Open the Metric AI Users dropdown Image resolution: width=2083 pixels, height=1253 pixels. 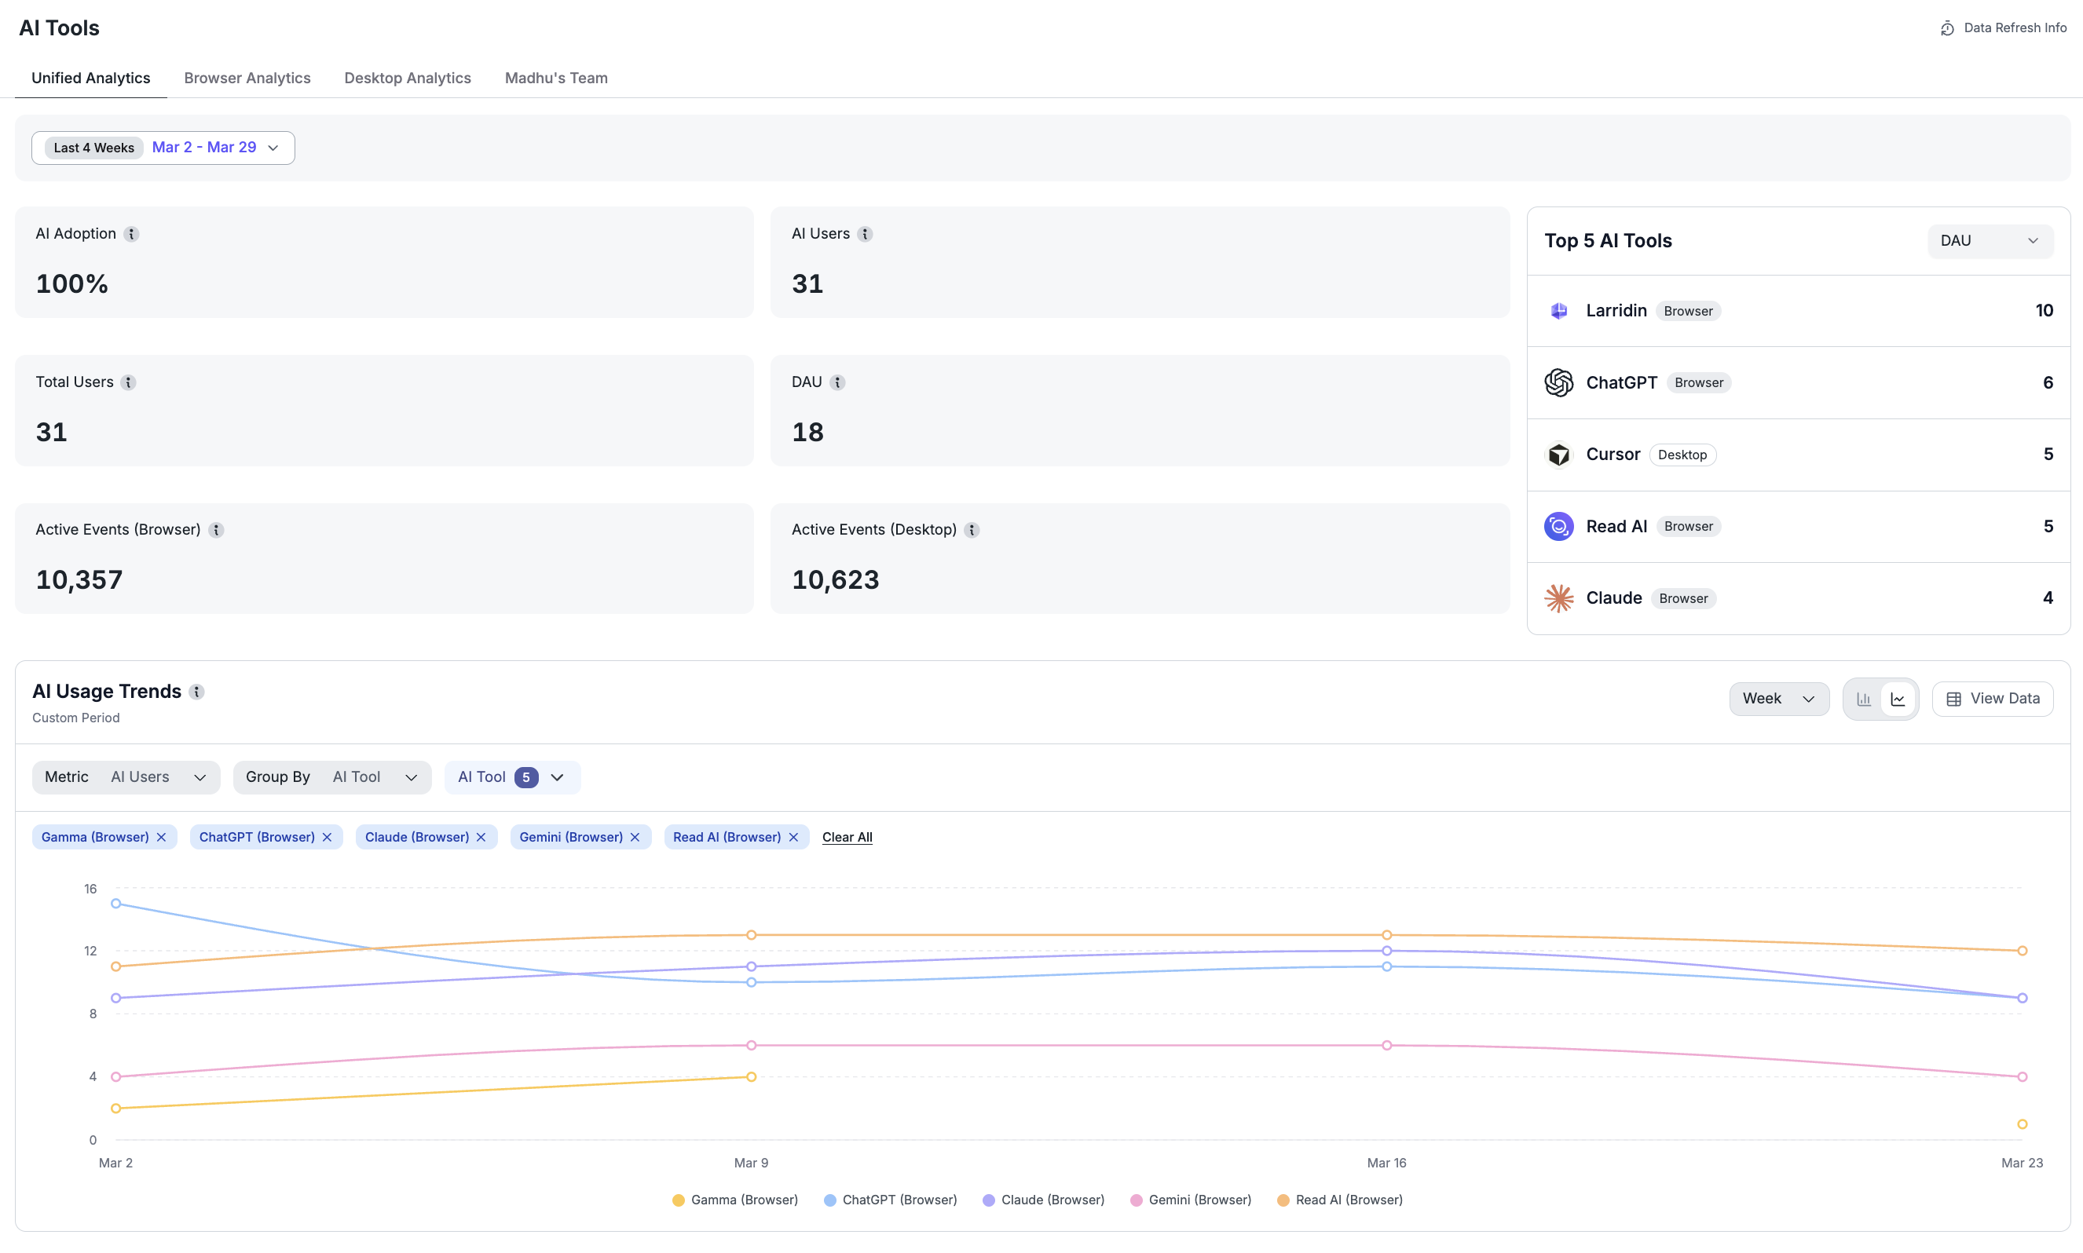(126, 776)
